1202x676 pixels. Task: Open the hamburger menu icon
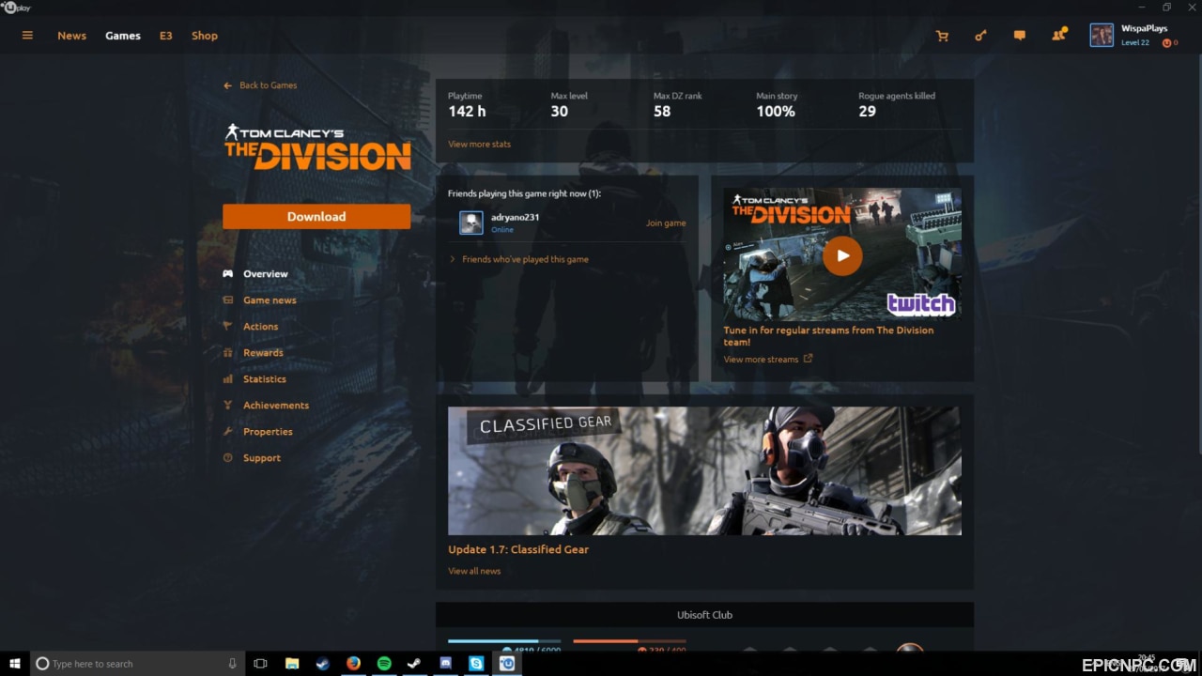coord(27,36)
